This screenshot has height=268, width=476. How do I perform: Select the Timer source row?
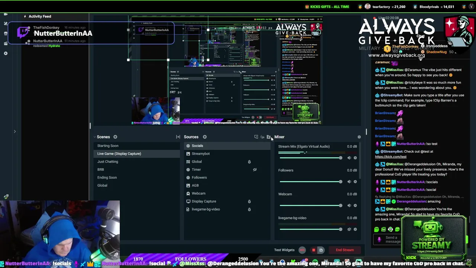coord(227,170)
